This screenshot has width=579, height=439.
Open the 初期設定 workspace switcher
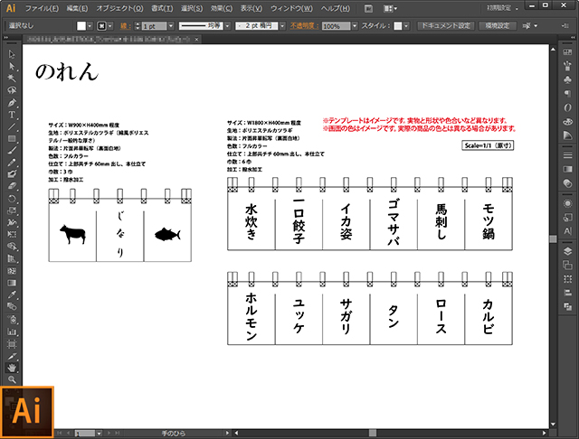pyautogui.click(x=502, y=8)
